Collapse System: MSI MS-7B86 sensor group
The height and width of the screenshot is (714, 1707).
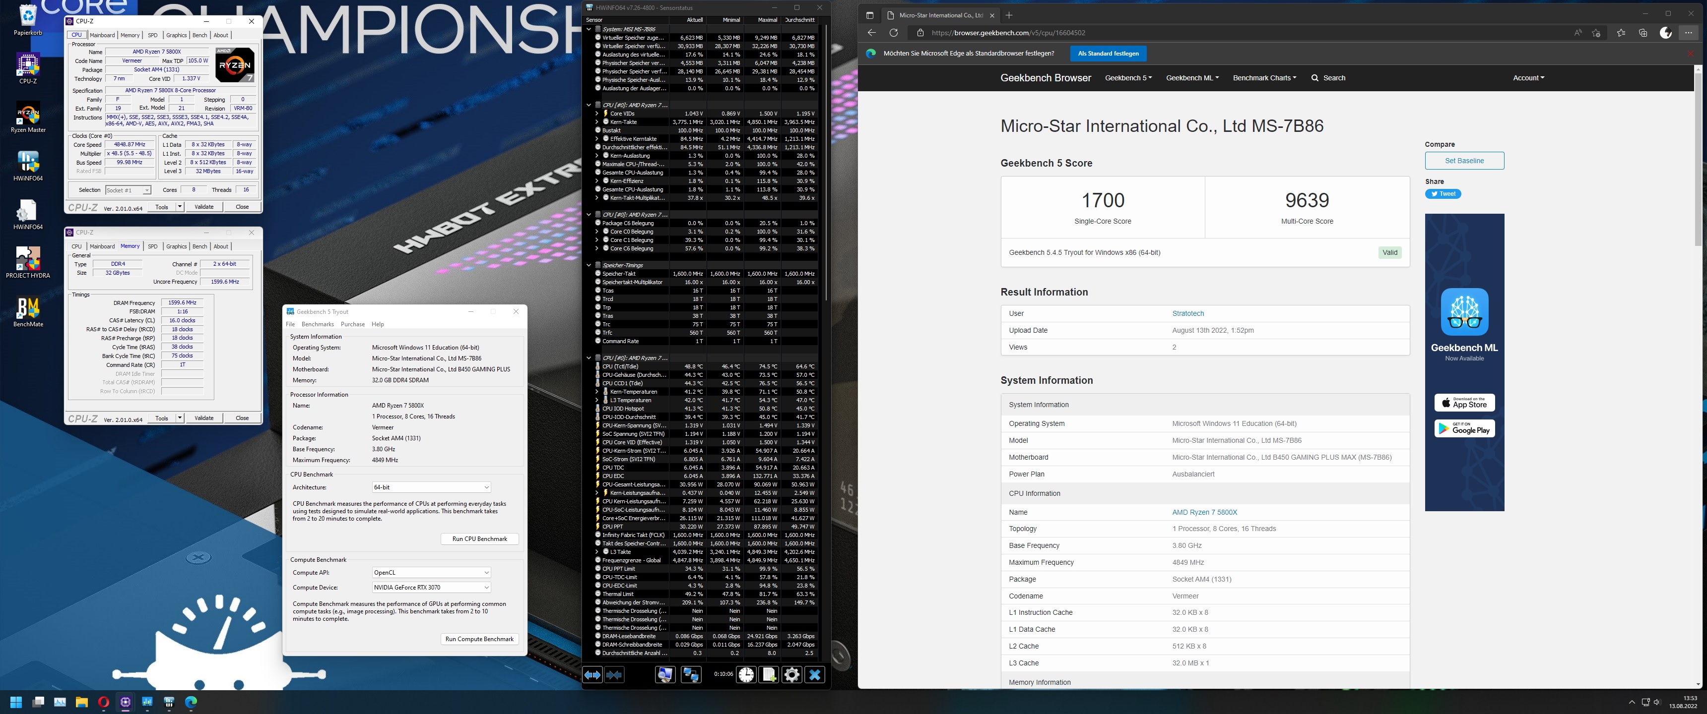589,29
